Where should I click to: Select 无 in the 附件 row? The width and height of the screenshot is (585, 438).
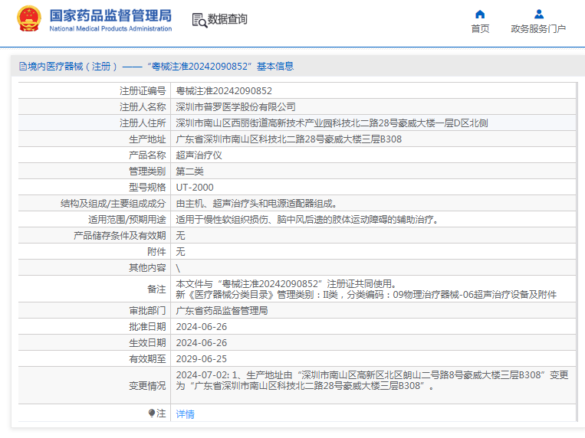181,252
